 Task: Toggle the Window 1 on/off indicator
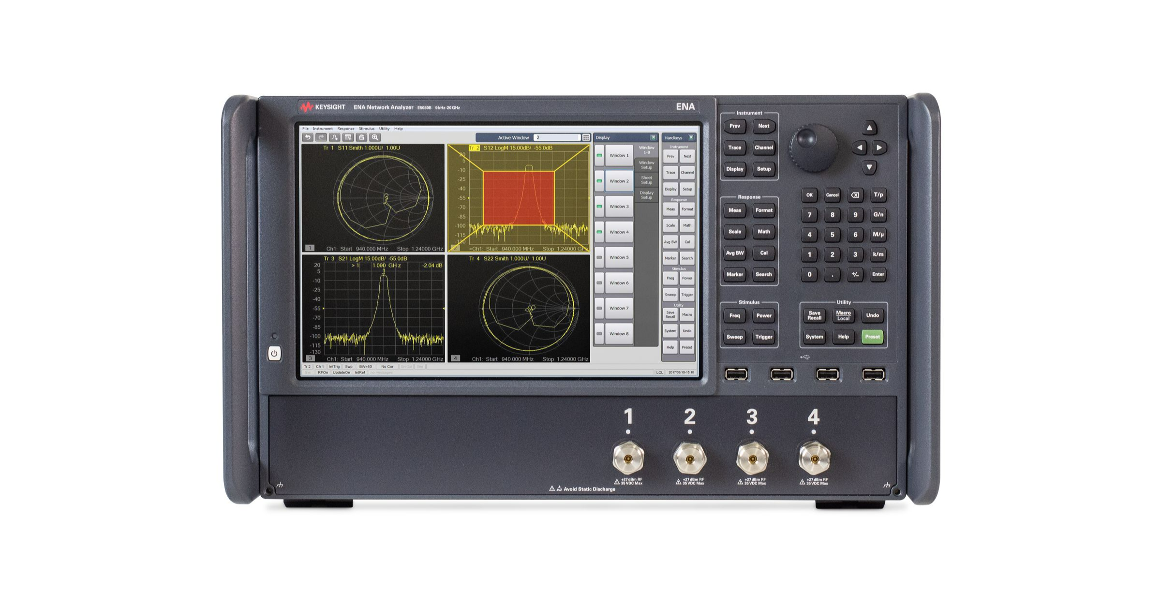click(x=599, y=156)
